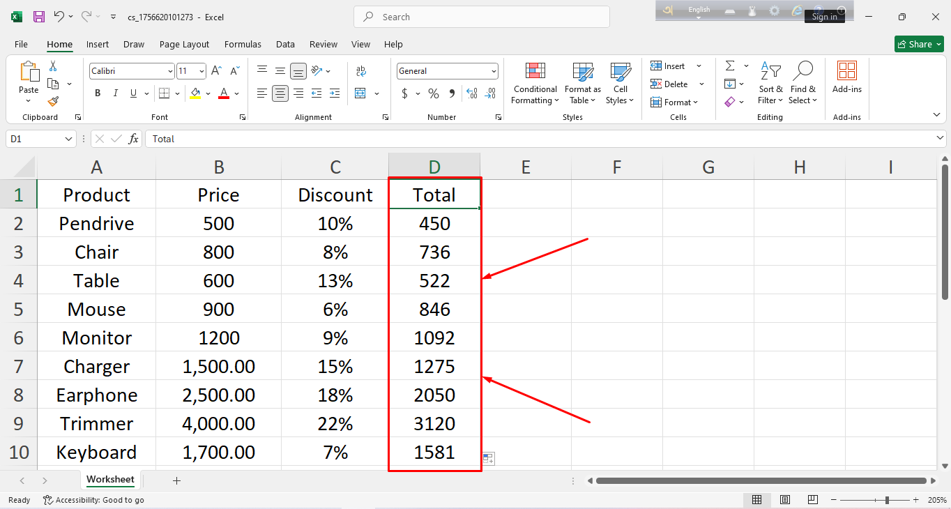Click the AutoSum sigma icon
Viewport: 951px width, 509px height.
(x=730, y=66)
